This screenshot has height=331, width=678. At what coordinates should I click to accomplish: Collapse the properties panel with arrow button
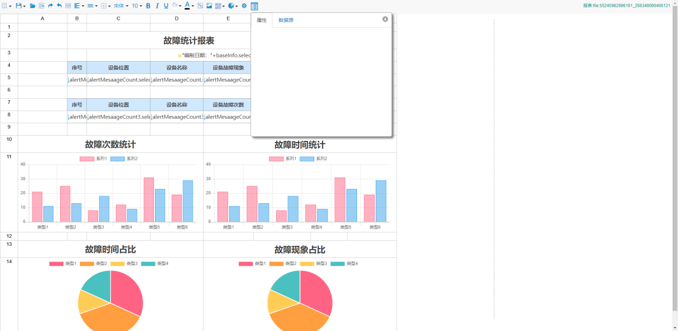coord(385,19)
